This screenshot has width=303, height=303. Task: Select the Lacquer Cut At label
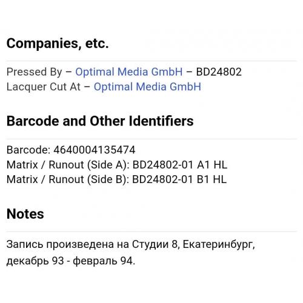[x=44, y=87]
